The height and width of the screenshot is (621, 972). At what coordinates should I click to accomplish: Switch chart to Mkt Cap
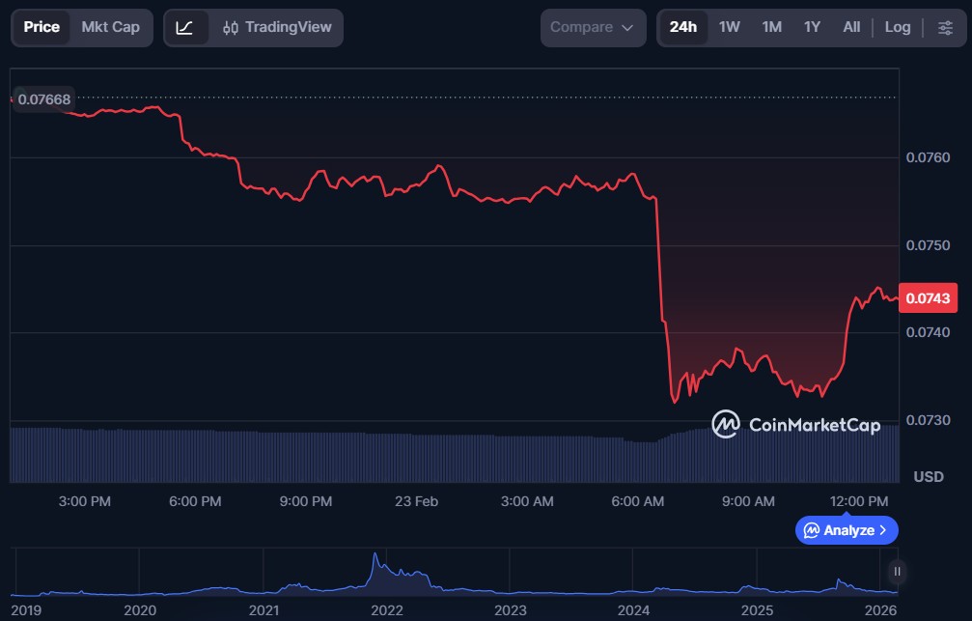coord(110,27)
